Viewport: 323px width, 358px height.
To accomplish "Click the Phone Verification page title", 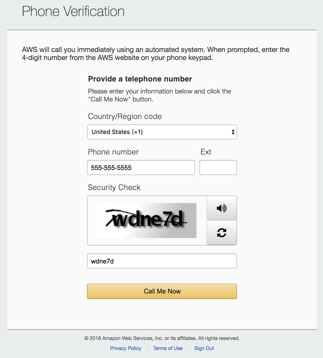I will point(73,11).
